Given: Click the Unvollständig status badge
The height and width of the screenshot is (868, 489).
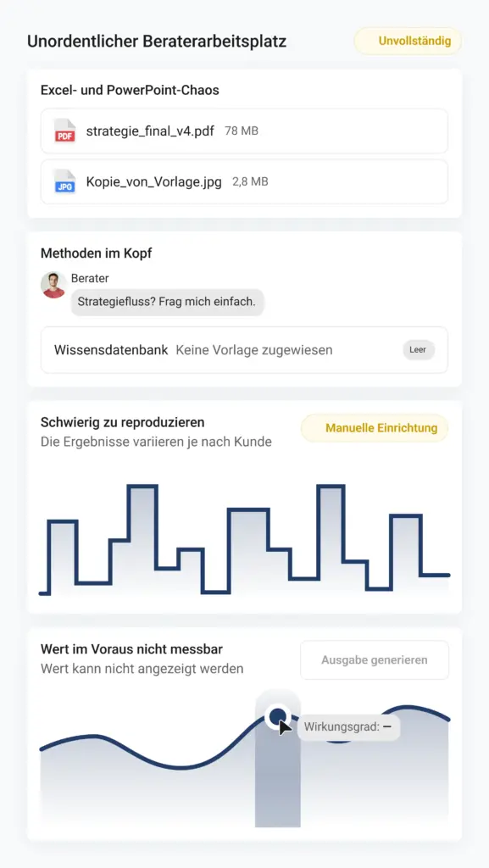Looking at the screenshot, I should (x=408, y=41).
